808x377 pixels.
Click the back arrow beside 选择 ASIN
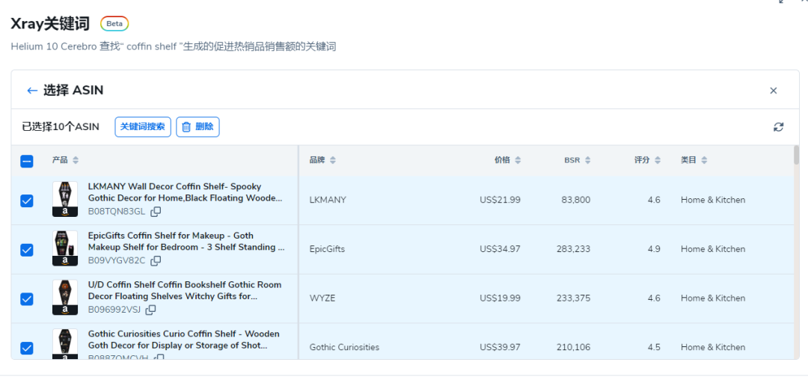[31, 91]
